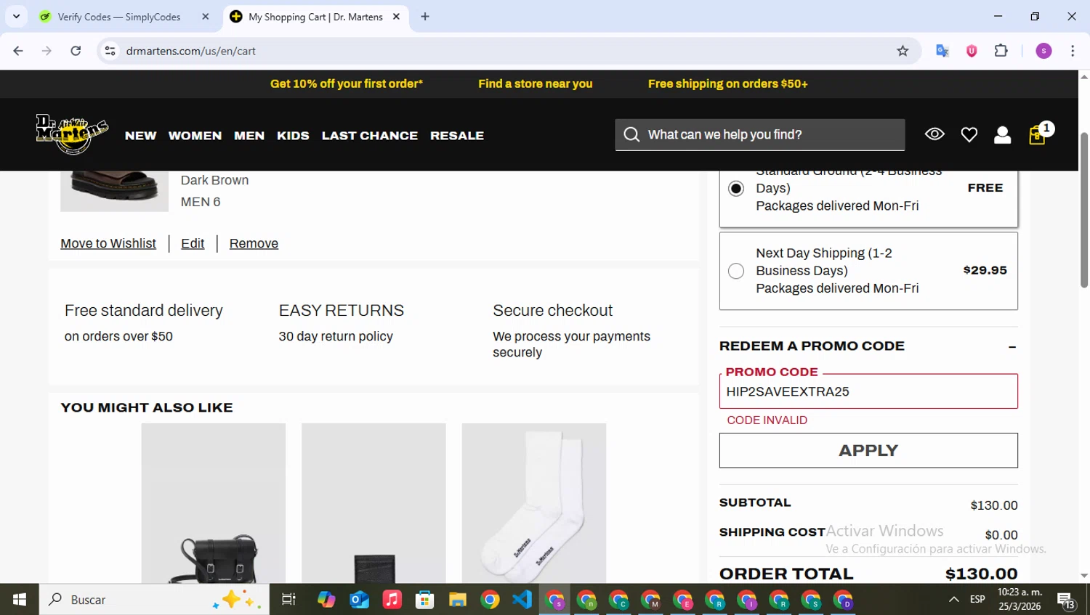1090x615 pixels.
Task: Open Microsoft Store from taskbar
Action: point(424,600)
